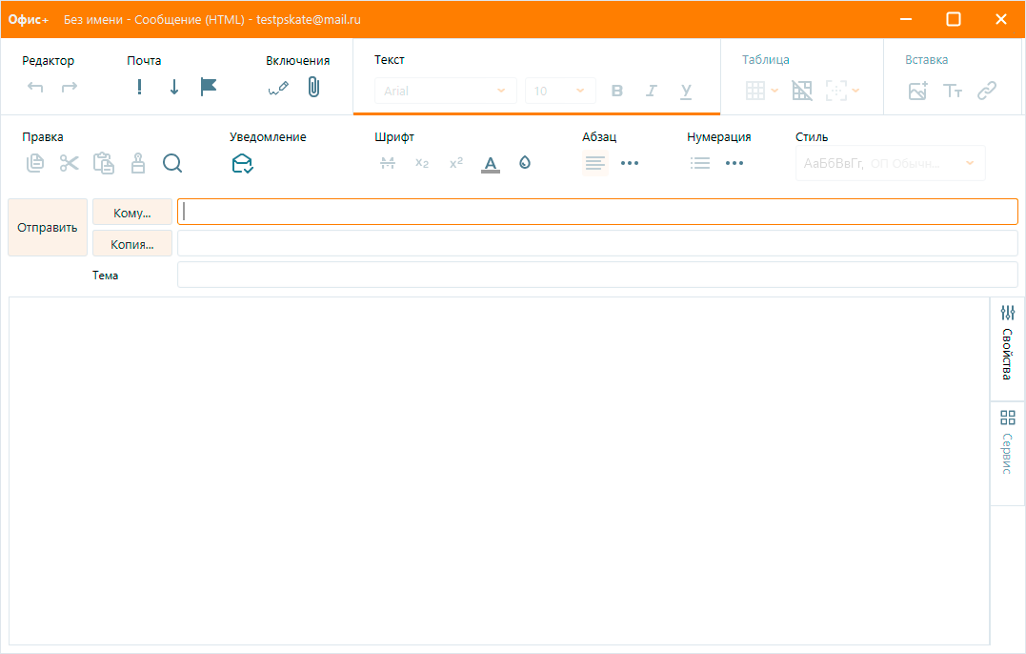Image resolution: width=1026 pixels, height=654 pixels.
Task: Toggle underline text formatting
Action: (x=685, y=91)
